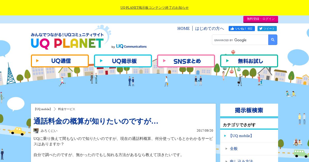Image resolution: width=309 pixels, height=162 pixels.
Task: Select the UQ掲示板 navigation tab
Action: (123, 61)
